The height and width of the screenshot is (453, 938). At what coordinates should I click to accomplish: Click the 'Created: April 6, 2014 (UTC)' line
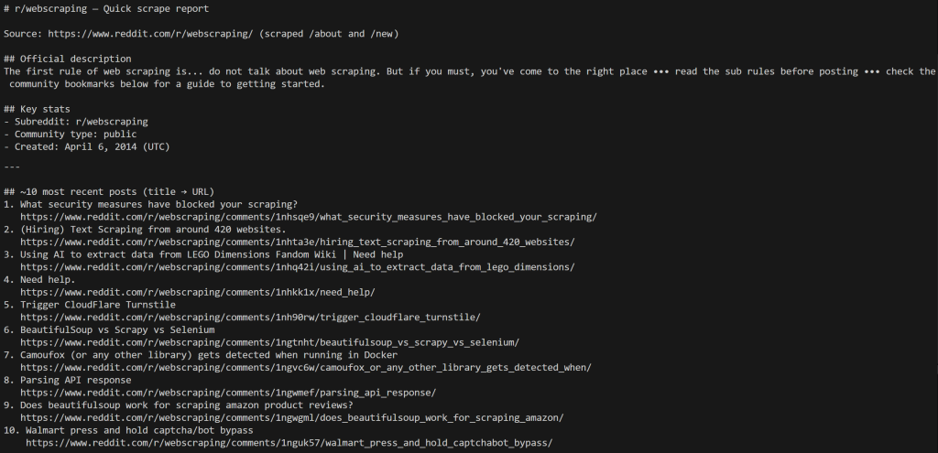tap(87, 146)
